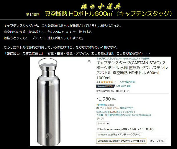Expand the 600ml size dropdown
This screenshot has height=149, width=177.
coord(103,123)
